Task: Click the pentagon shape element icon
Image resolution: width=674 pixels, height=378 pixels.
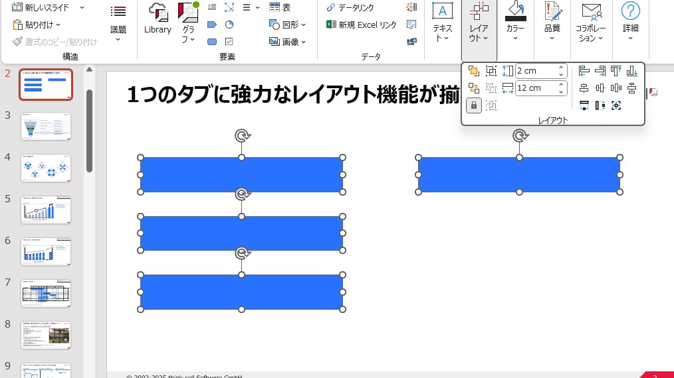Action: 212,25
